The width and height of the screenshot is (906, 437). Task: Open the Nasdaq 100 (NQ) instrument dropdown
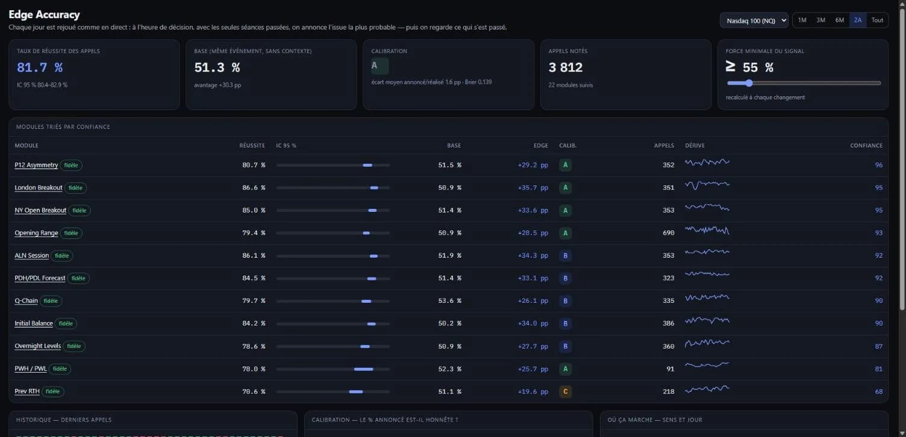(x=754, y=20)
